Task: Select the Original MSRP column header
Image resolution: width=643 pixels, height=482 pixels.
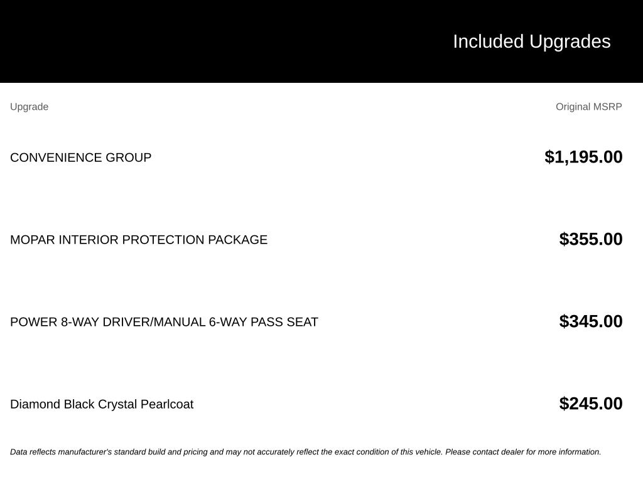Action: click(x=588, y=107)
